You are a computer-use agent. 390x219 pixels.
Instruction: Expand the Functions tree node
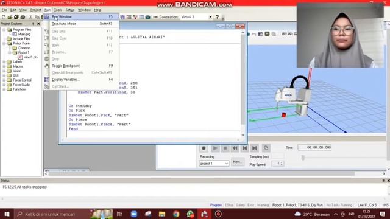click(4, 89)
